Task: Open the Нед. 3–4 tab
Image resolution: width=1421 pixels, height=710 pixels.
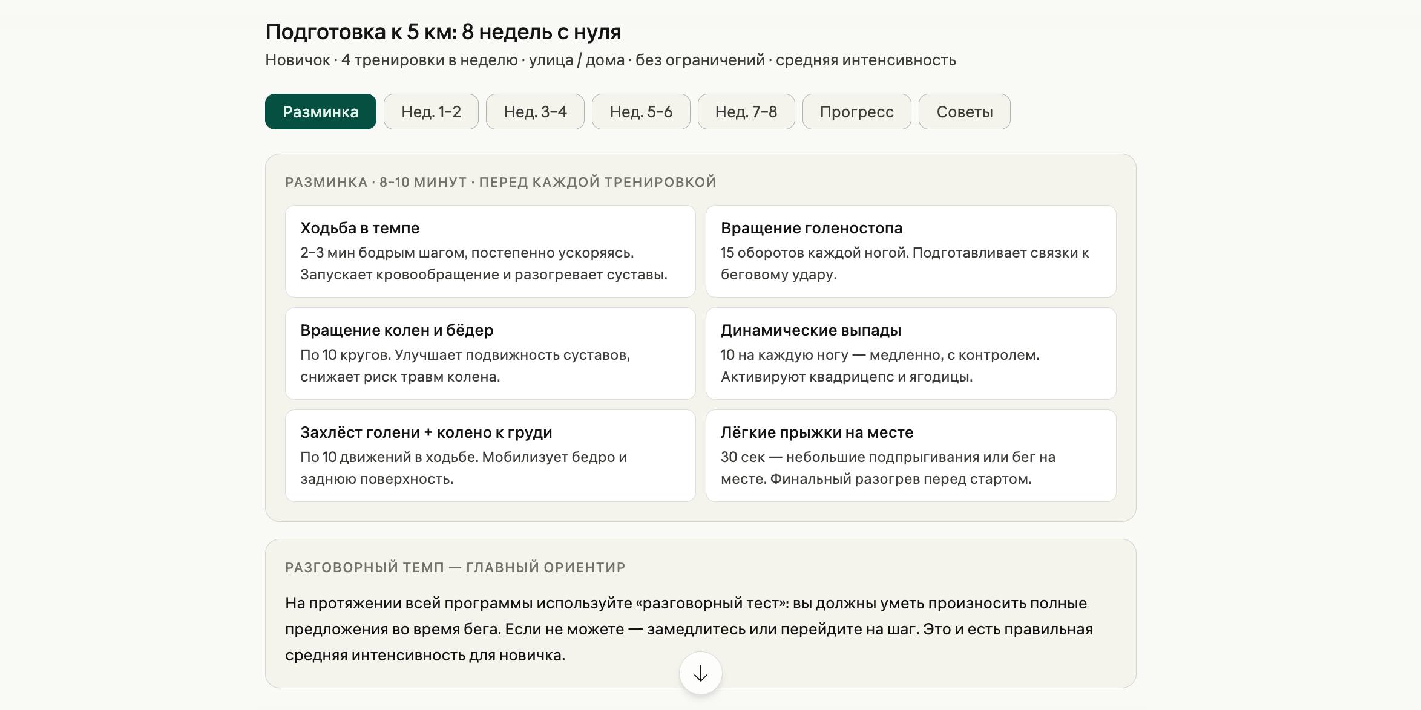Action: 535,112
